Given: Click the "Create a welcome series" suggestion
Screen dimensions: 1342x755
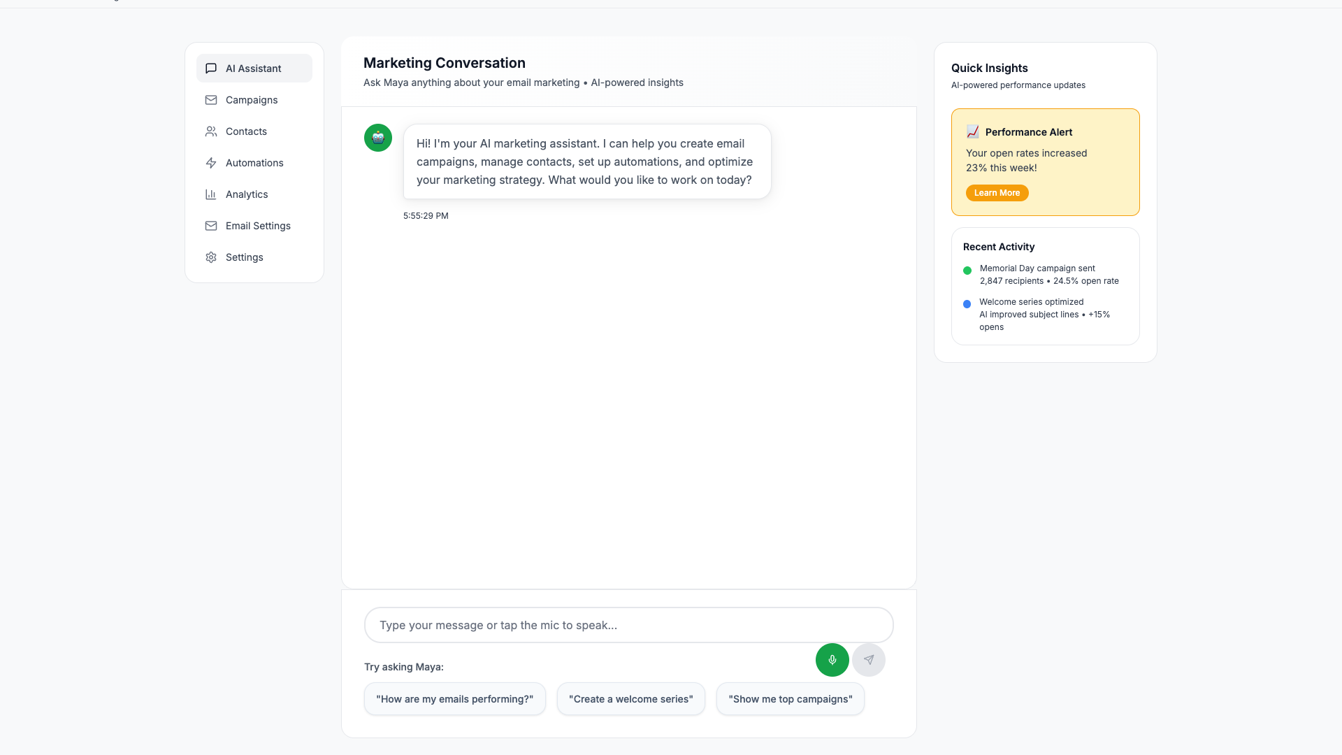Looking at the screenshot, I should coord(630,698).
